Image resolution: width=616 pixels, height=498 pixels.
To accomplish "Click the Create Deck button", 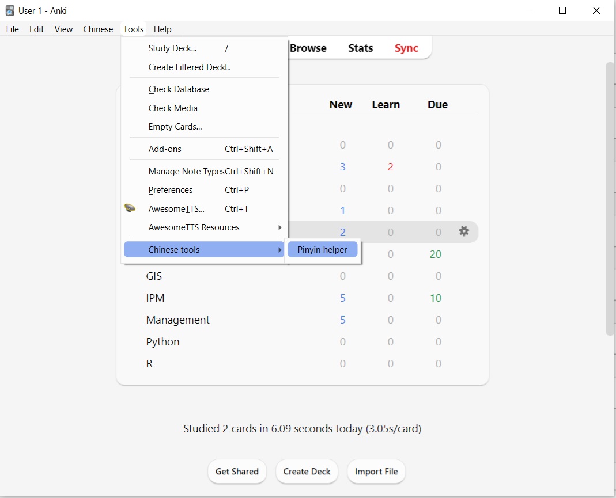I will pos(307,472).
